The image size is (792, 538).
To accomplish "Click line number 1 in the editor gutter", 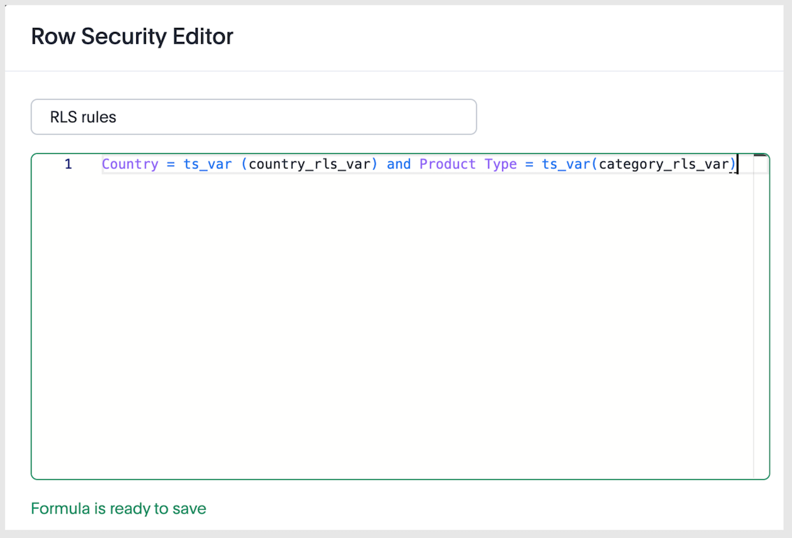I will click(x=68, y=163).
